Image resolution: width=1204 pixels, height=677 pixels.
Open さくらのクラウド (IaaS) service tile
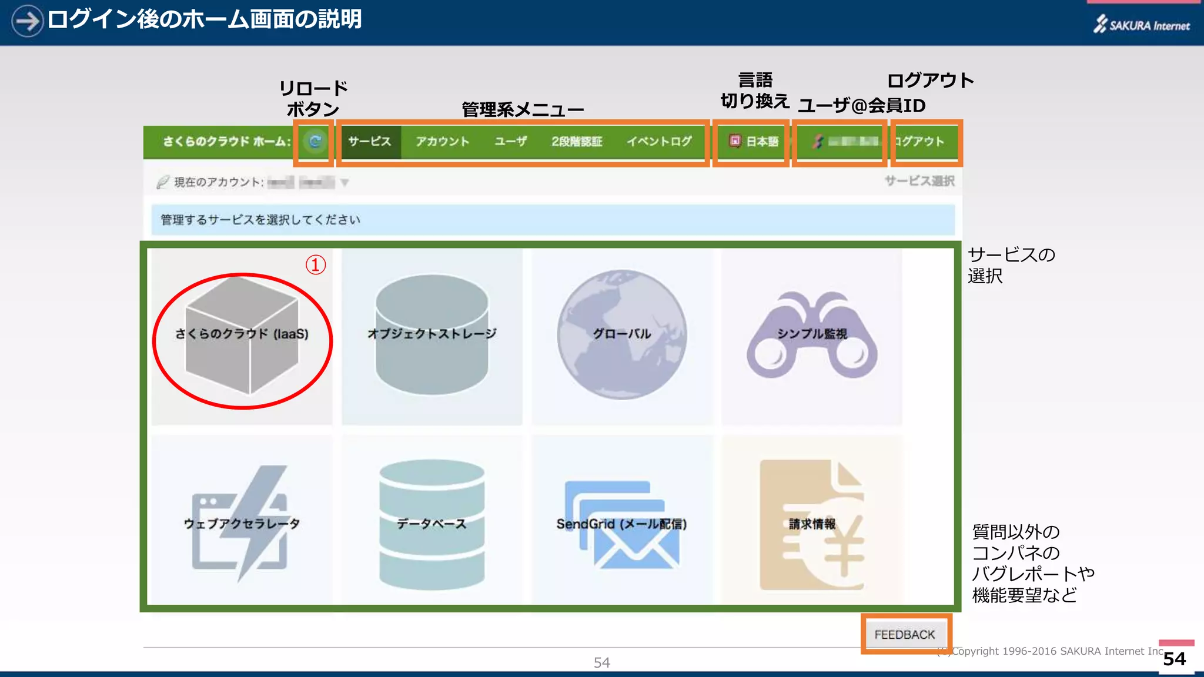242,337
